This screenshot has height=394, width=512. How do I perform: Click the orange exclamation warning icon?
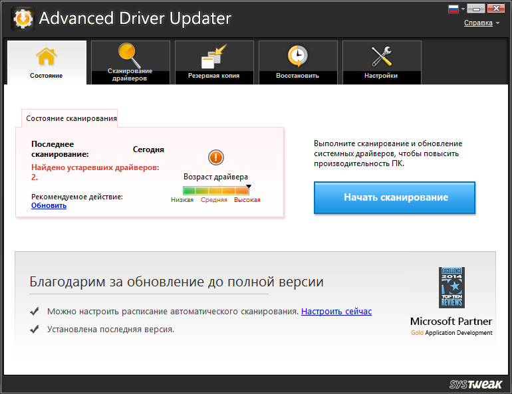click(x=216, y=157)
